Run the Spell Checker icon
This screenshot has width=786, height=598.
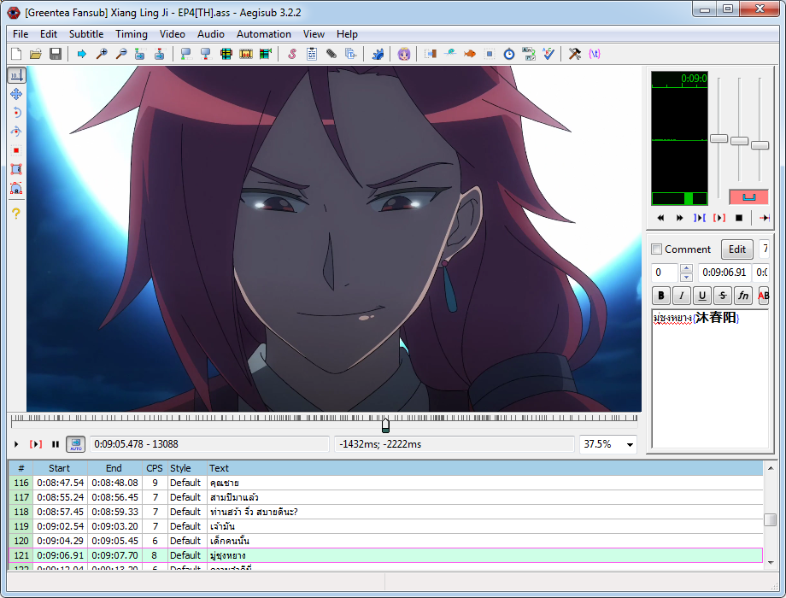click(548, 54)
